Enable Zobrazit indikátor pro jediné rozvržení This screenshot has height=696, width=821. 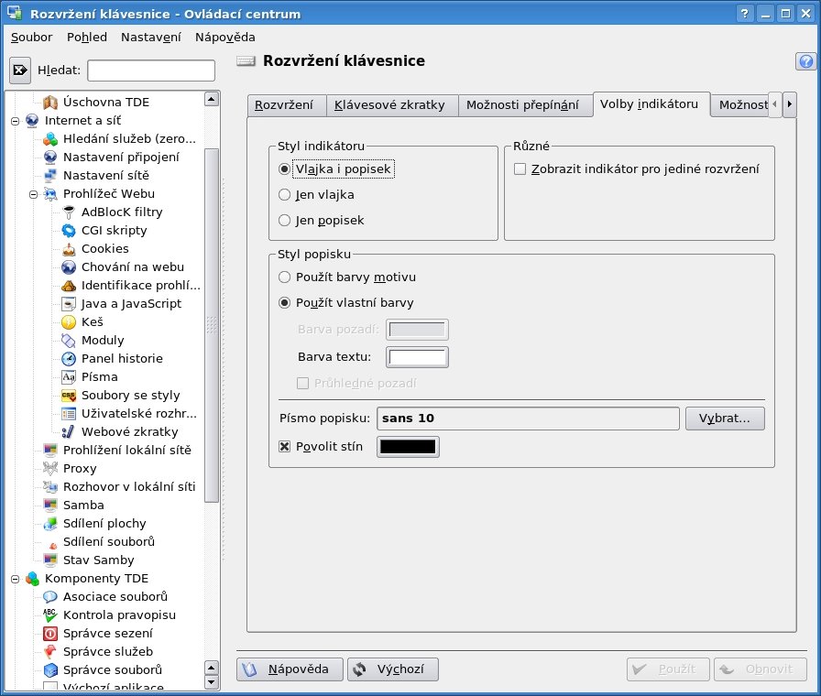(520, 169)
